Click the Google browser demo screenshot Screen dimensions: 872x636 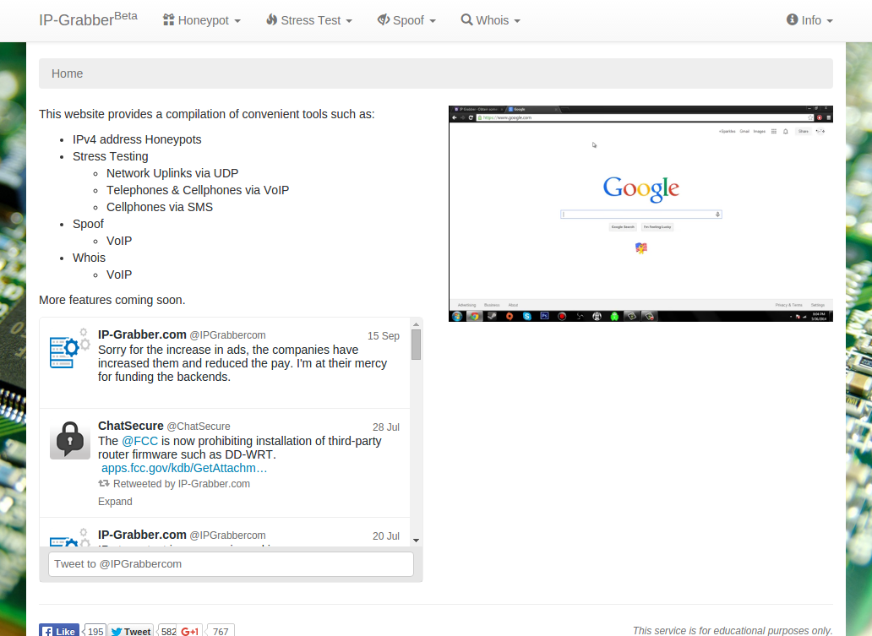[x=640, y=214]
